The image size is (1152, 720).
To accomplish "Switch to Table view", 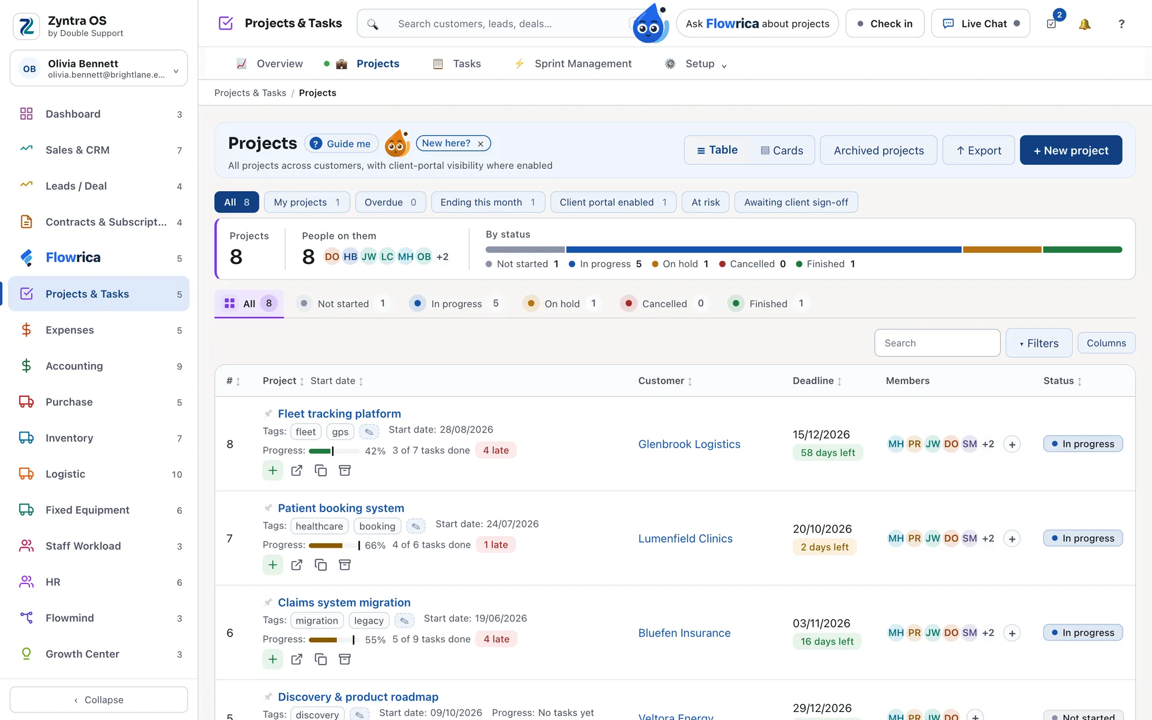I will click(717, 150).
